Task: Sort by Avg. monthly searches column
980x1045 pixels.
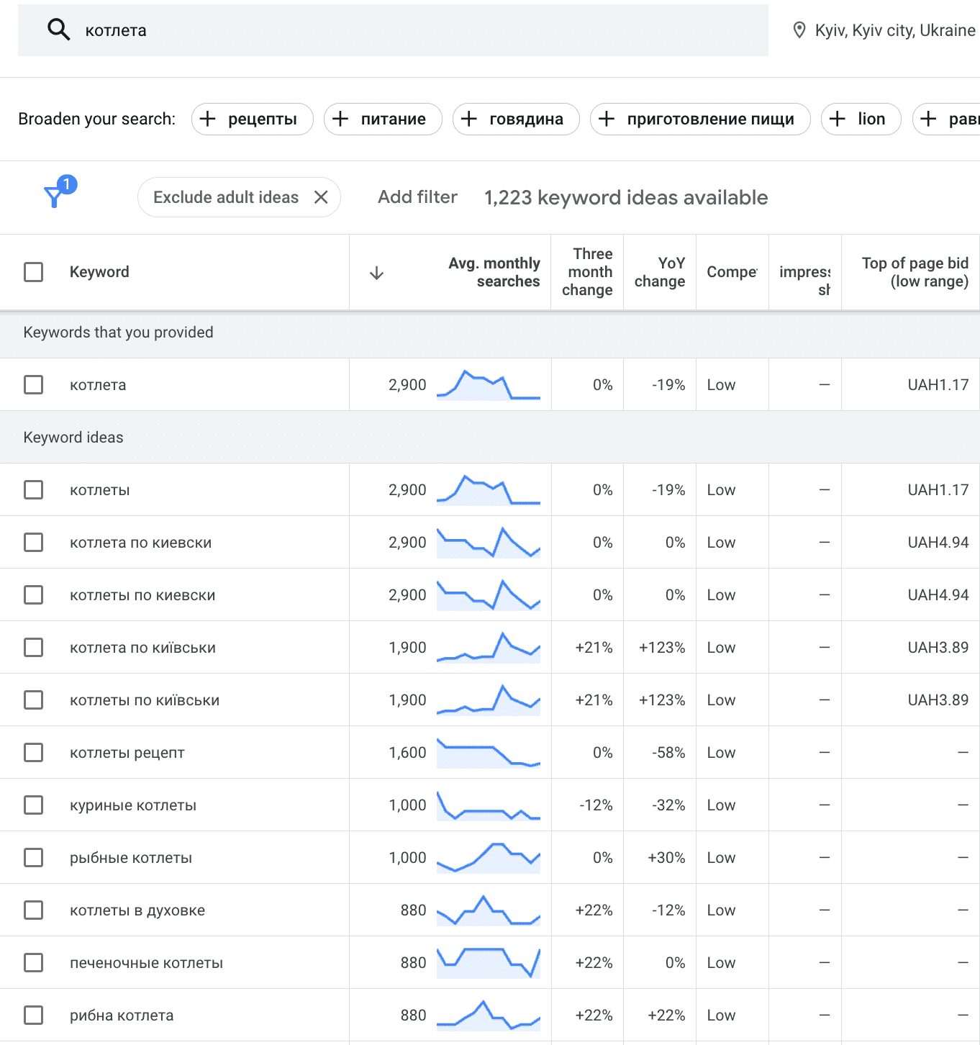Action: pyautogui.click(x=494, y=272)
